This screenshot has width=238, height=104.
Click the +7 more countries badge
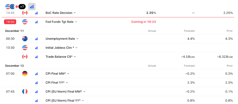click(22, 7)
